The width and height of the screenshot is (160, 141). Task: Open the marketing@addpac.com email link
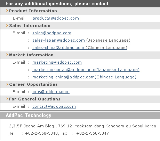(x=57, y=62)
